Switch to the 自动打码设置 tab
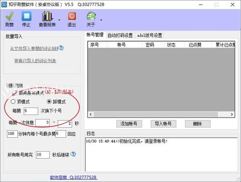This screenshot has width=241, height=182. [x=120, y=35]
